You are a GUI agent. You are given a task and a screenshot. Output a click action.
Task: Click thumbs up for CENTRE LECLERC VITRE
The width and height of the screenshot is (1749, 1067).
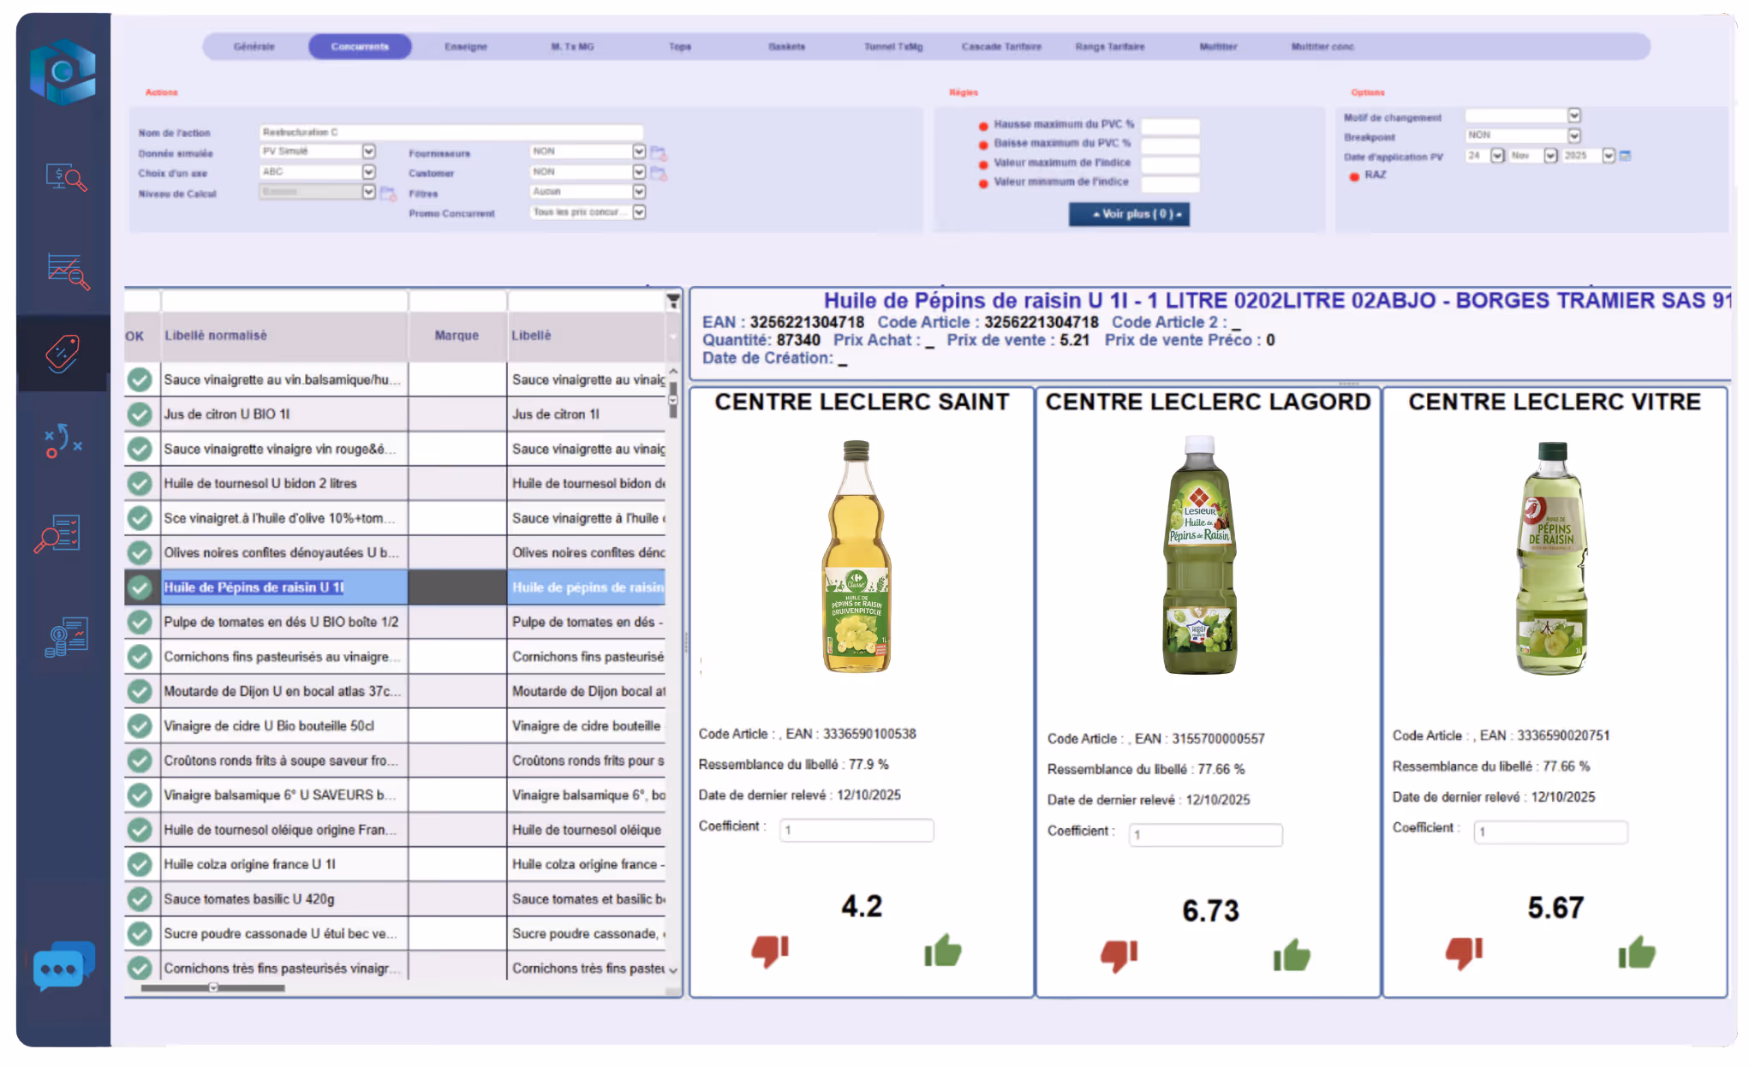coord(1636,952)
